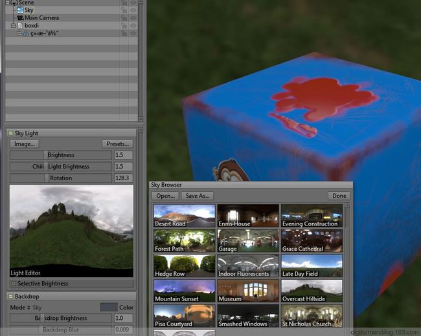This screenshot has height=336, width=421.
Task: Toggle the lock icon on the mesh row
Action: click(x=124, y=34)
